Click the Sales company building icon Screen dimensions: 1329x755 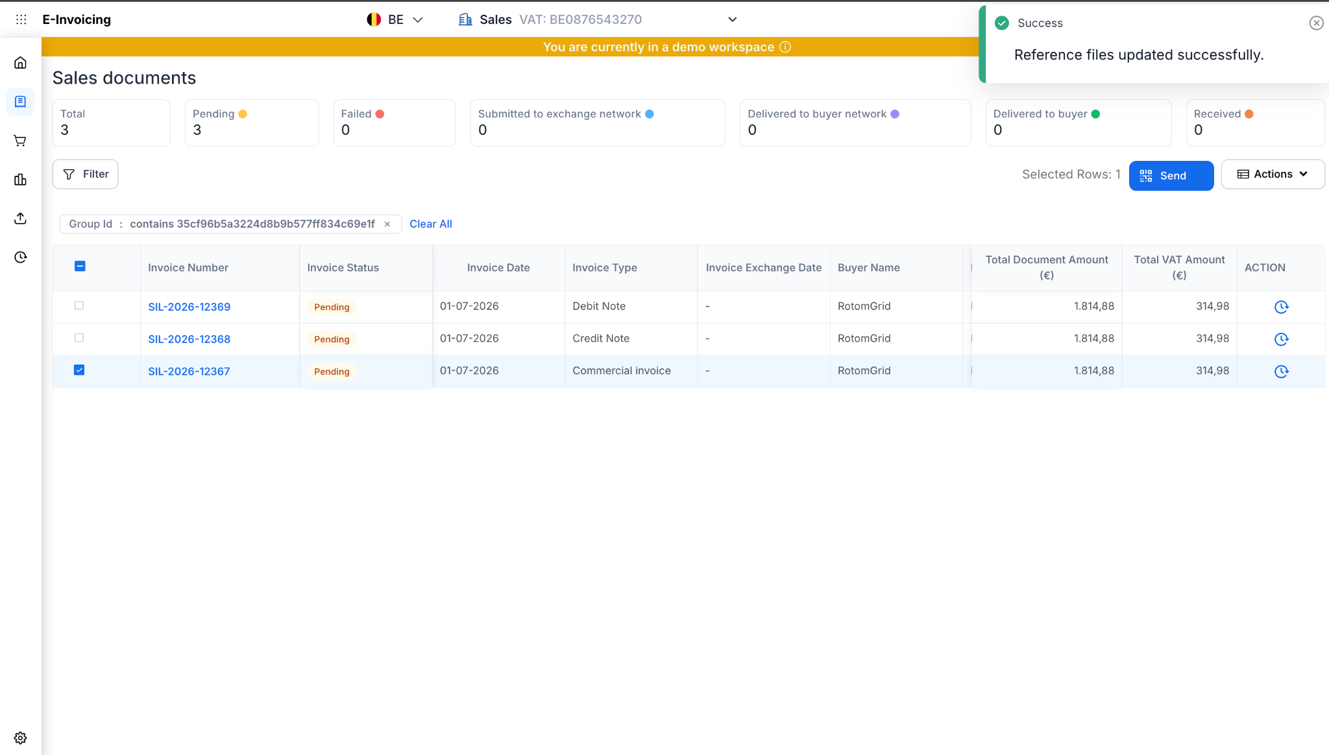click(465, 19)
